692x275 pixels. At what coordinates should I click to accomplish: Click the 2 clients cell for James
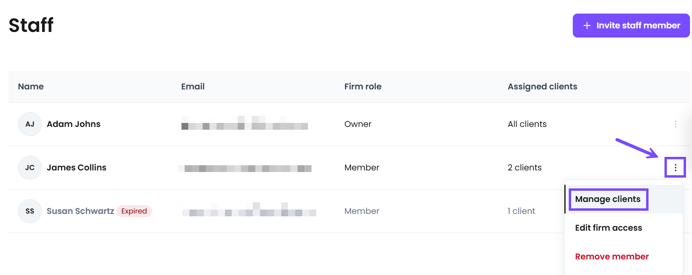point(524,168)
